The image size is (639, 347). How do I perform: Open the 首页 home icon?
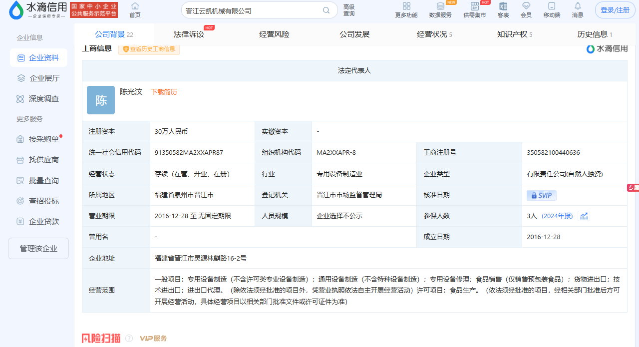click(x=135, y=6)
